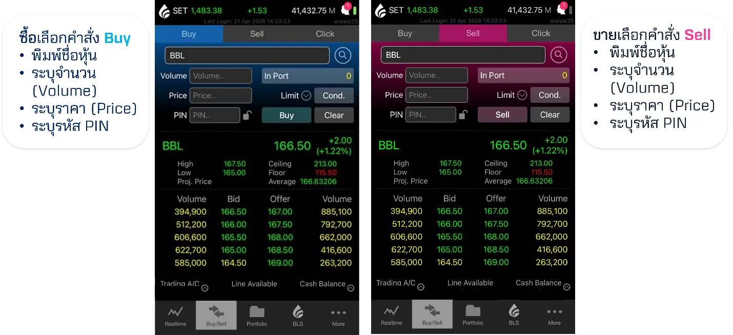Tap In Port box in Sell screen
733x335 pixels.
click(x=523, y=75)
